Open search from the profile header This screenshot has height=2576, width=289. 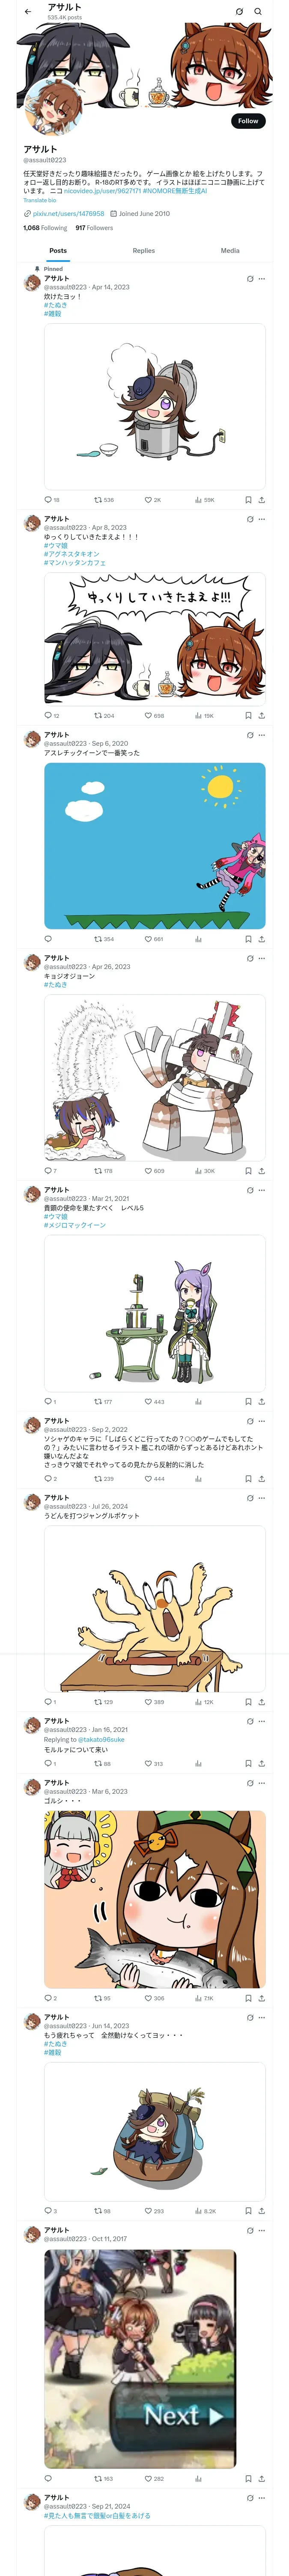(x=257, y=12)
